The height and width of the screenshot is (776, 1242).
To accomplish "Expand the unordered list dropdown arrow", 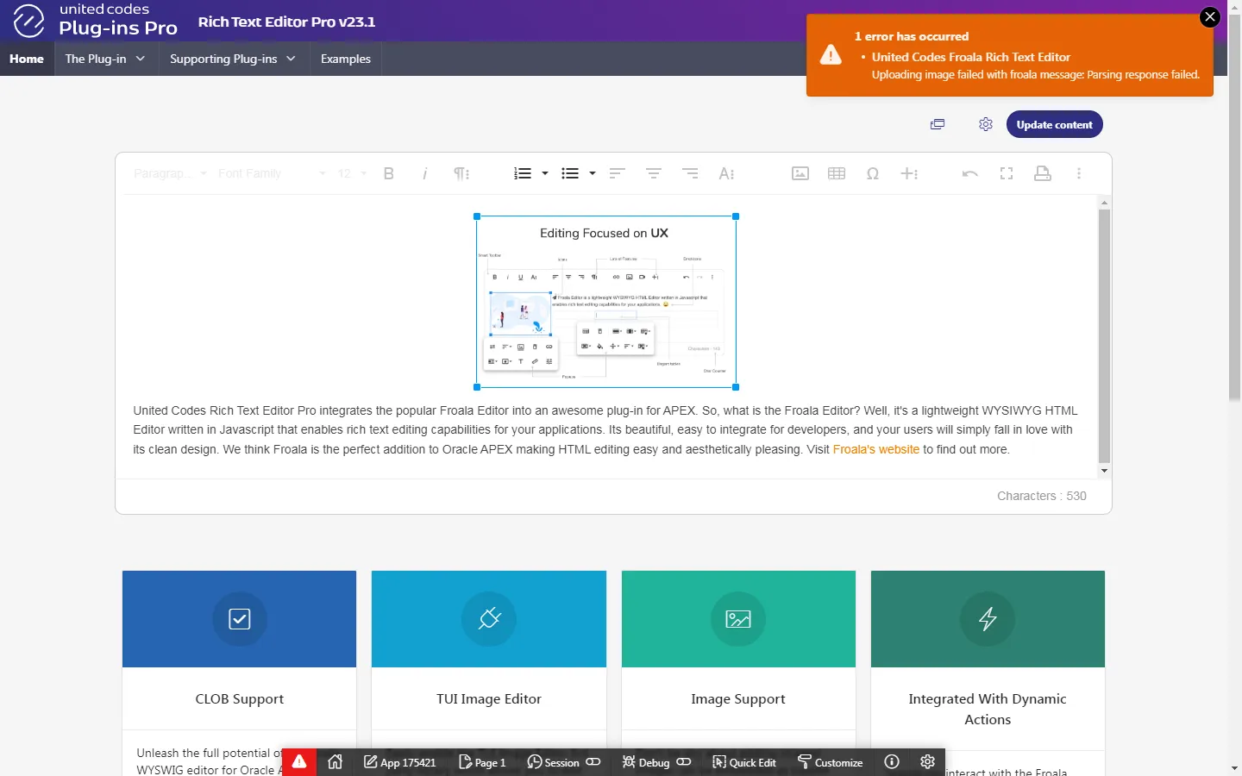I will 593,173.
